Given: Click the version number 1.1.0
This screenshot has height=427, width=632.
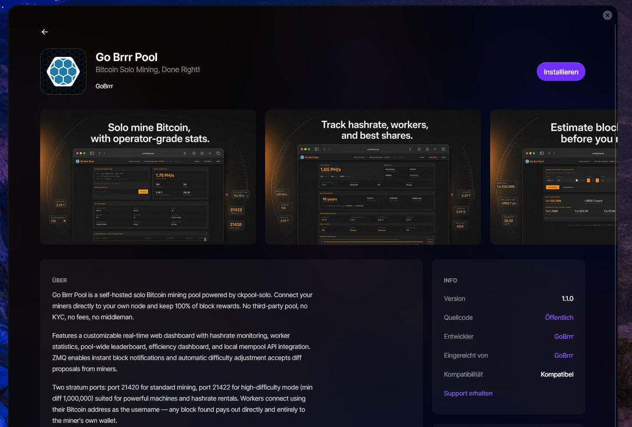Looking at the screenshot, I should click(x=567, y=299).
